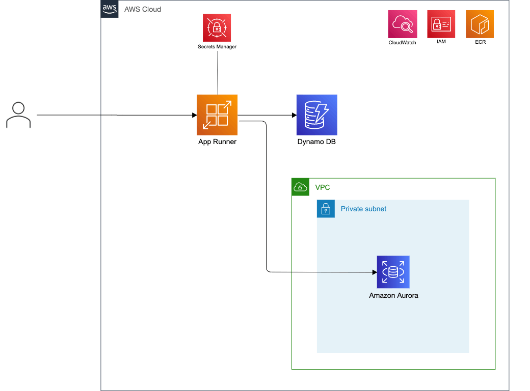Select the Secrets Manager icon

click(x=217, y=27)
